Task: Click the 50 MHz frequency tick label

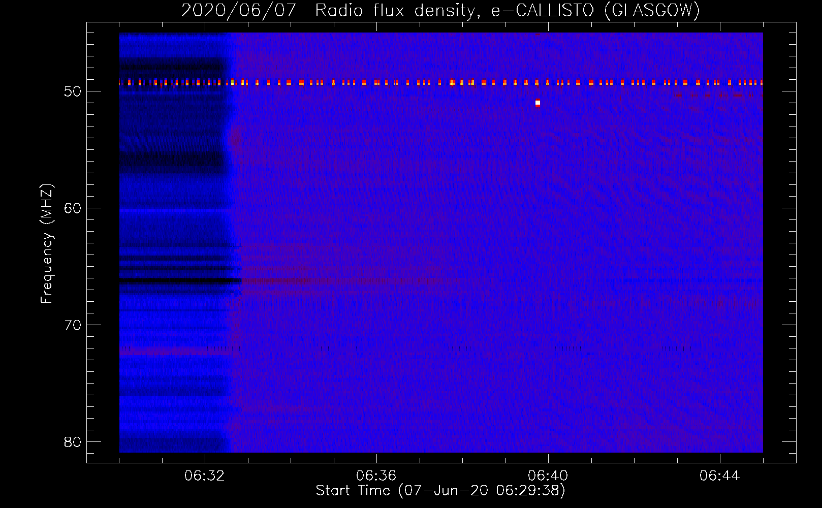Action: 73,91
